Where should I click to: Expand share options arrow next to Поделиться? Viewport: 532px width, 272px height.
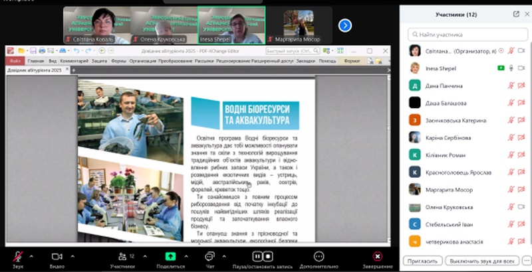coord(186,257)
